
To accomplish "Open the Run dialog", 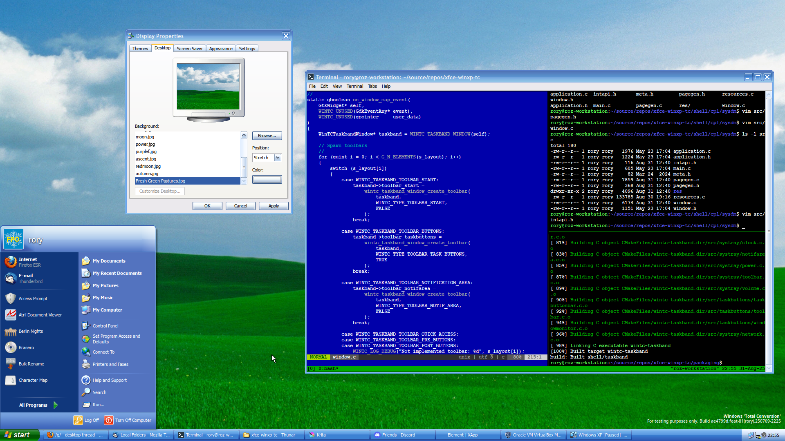I will tap(117, 405).
